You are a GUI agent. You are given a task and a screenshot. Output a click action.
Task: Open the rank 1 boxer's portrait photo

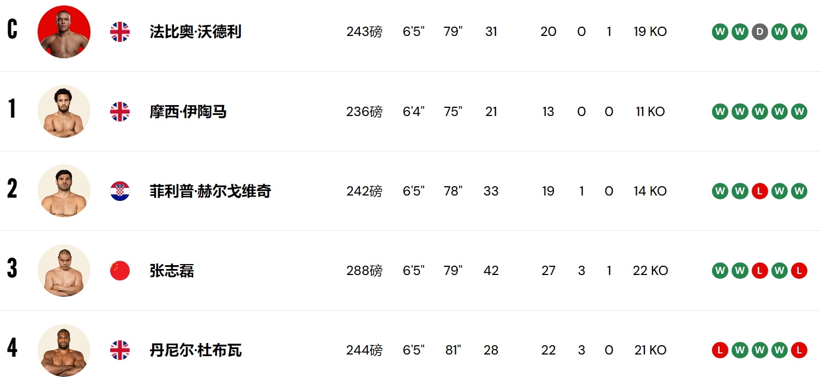(64, 112)
